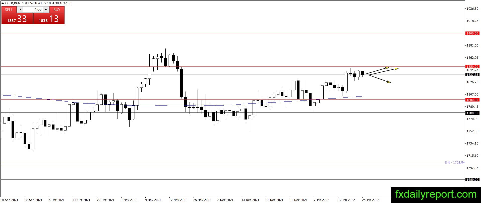This screenshot has width=481, height=203.
Task: Select the 1900.00 red price label
Action: coord(472,33)
